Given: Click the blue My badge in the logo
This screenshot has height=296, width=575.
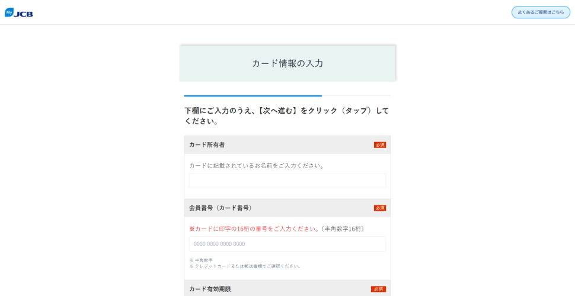Looking at the screenshot, I should pos(9,12).
